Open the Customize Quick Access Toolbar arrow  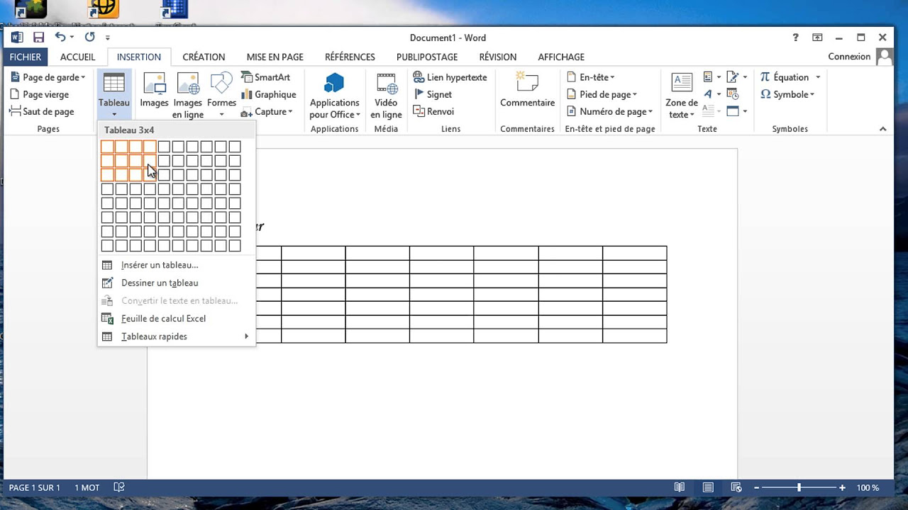pyautogui.click(x=108, y=38)
